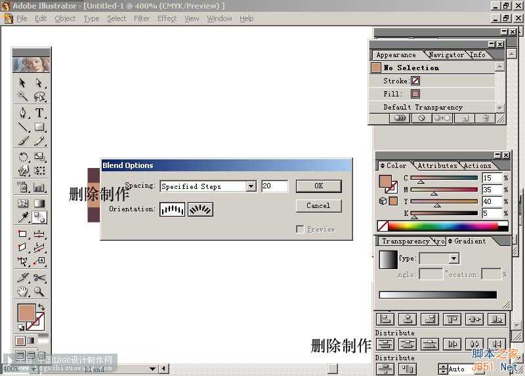Click the Appearance panel Stroke swatch
The height and width of the screenshot is (376, 525).
tap(415, 81)
